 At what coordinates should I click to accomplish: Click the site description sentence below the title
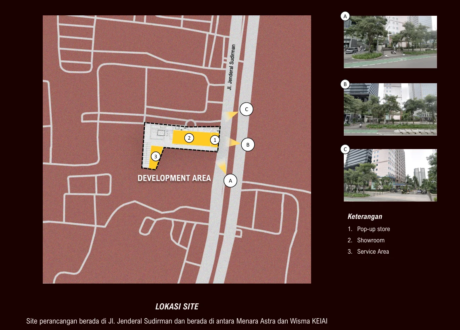click(x=177, y=321)
